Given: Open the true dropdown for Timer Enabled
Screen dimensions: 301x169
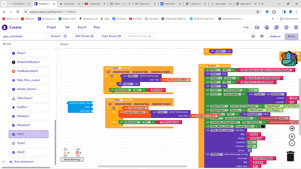Looking at the screenshot, I should click(x=253, y=90).
